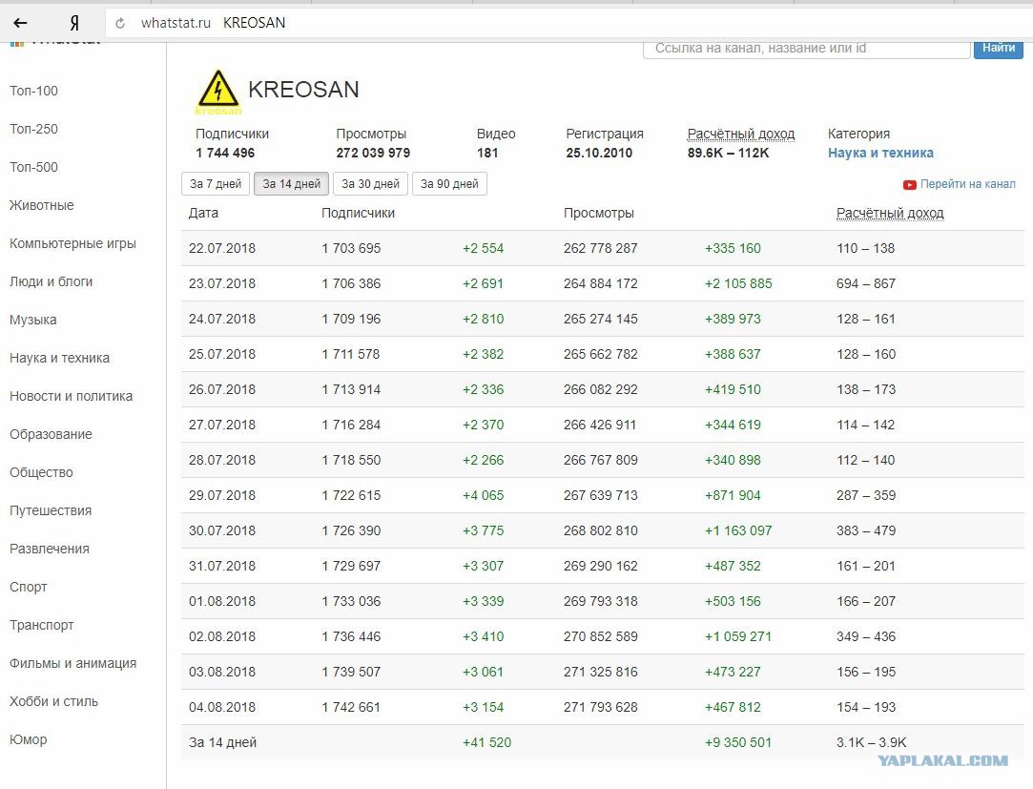This screenshot has height=789, width=1033.
Task: Go back with the browser arrow
Action: point(20,23)
